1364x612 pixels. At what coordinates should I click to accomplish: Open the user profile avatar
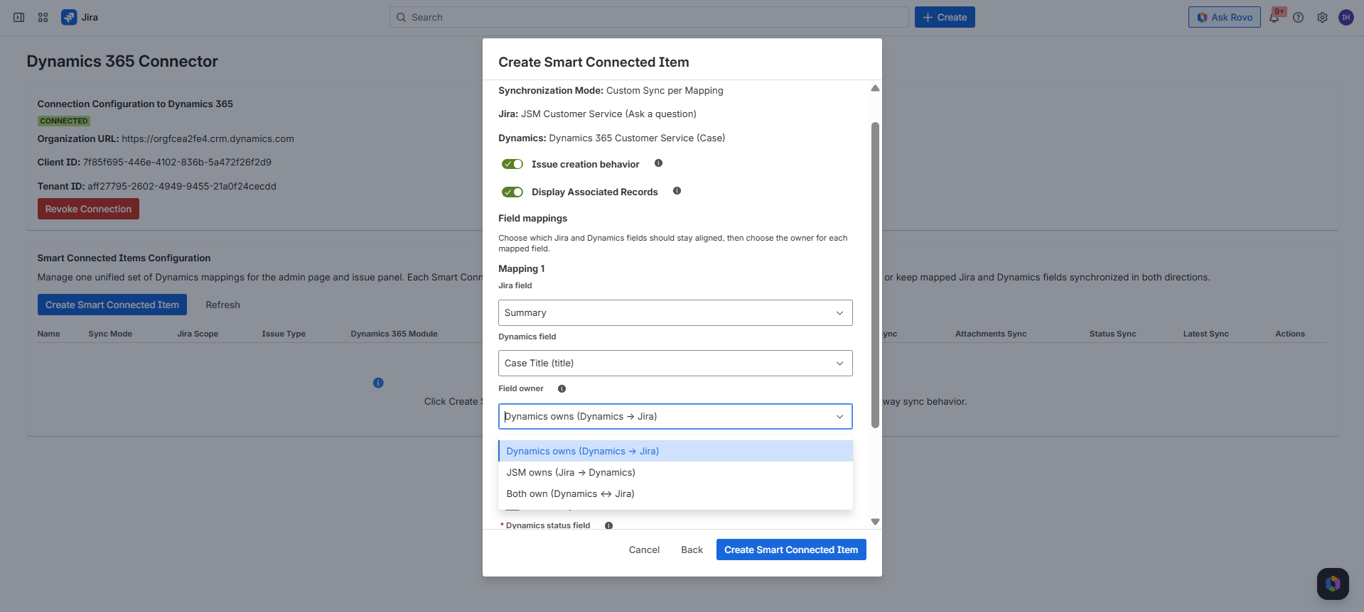(x=1346, y=18)
